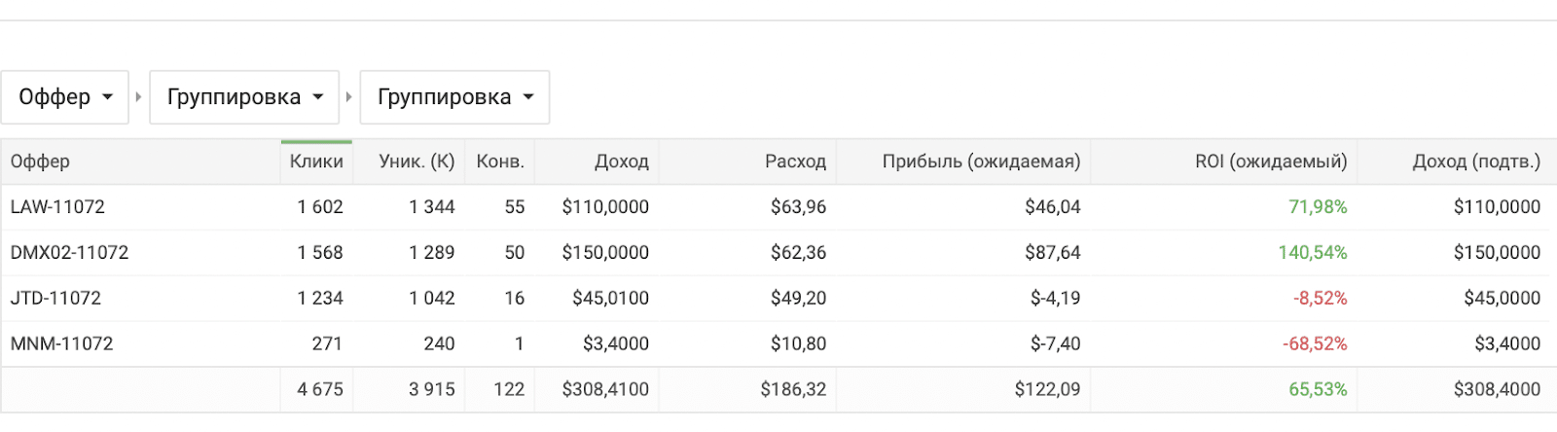Sort table by Клики column
1557x432 pixels.
[316, 162]
